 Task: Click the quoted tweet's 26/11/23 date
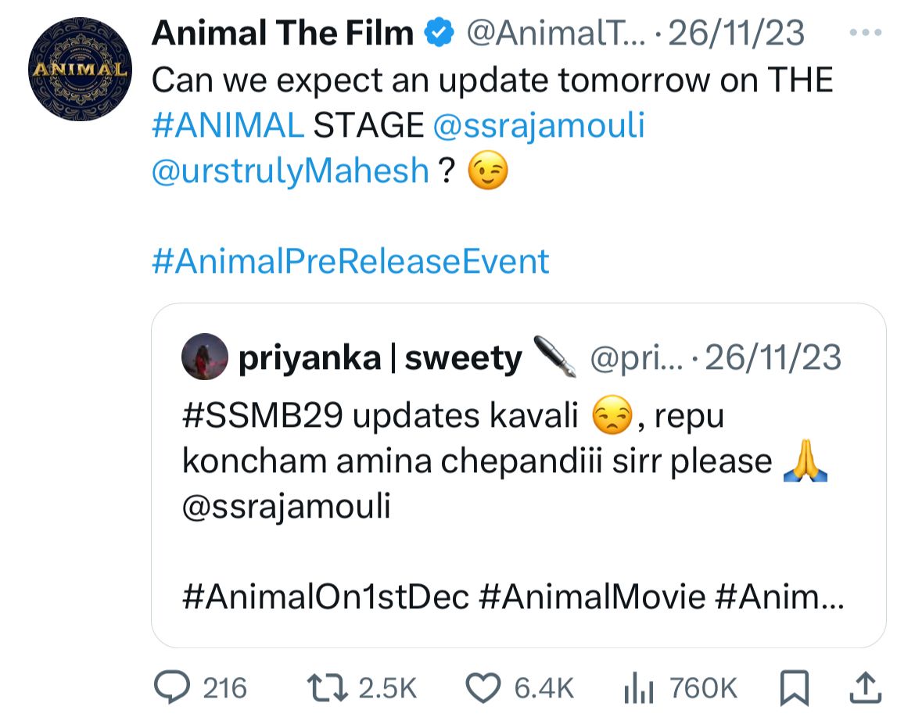click(773, 359)
